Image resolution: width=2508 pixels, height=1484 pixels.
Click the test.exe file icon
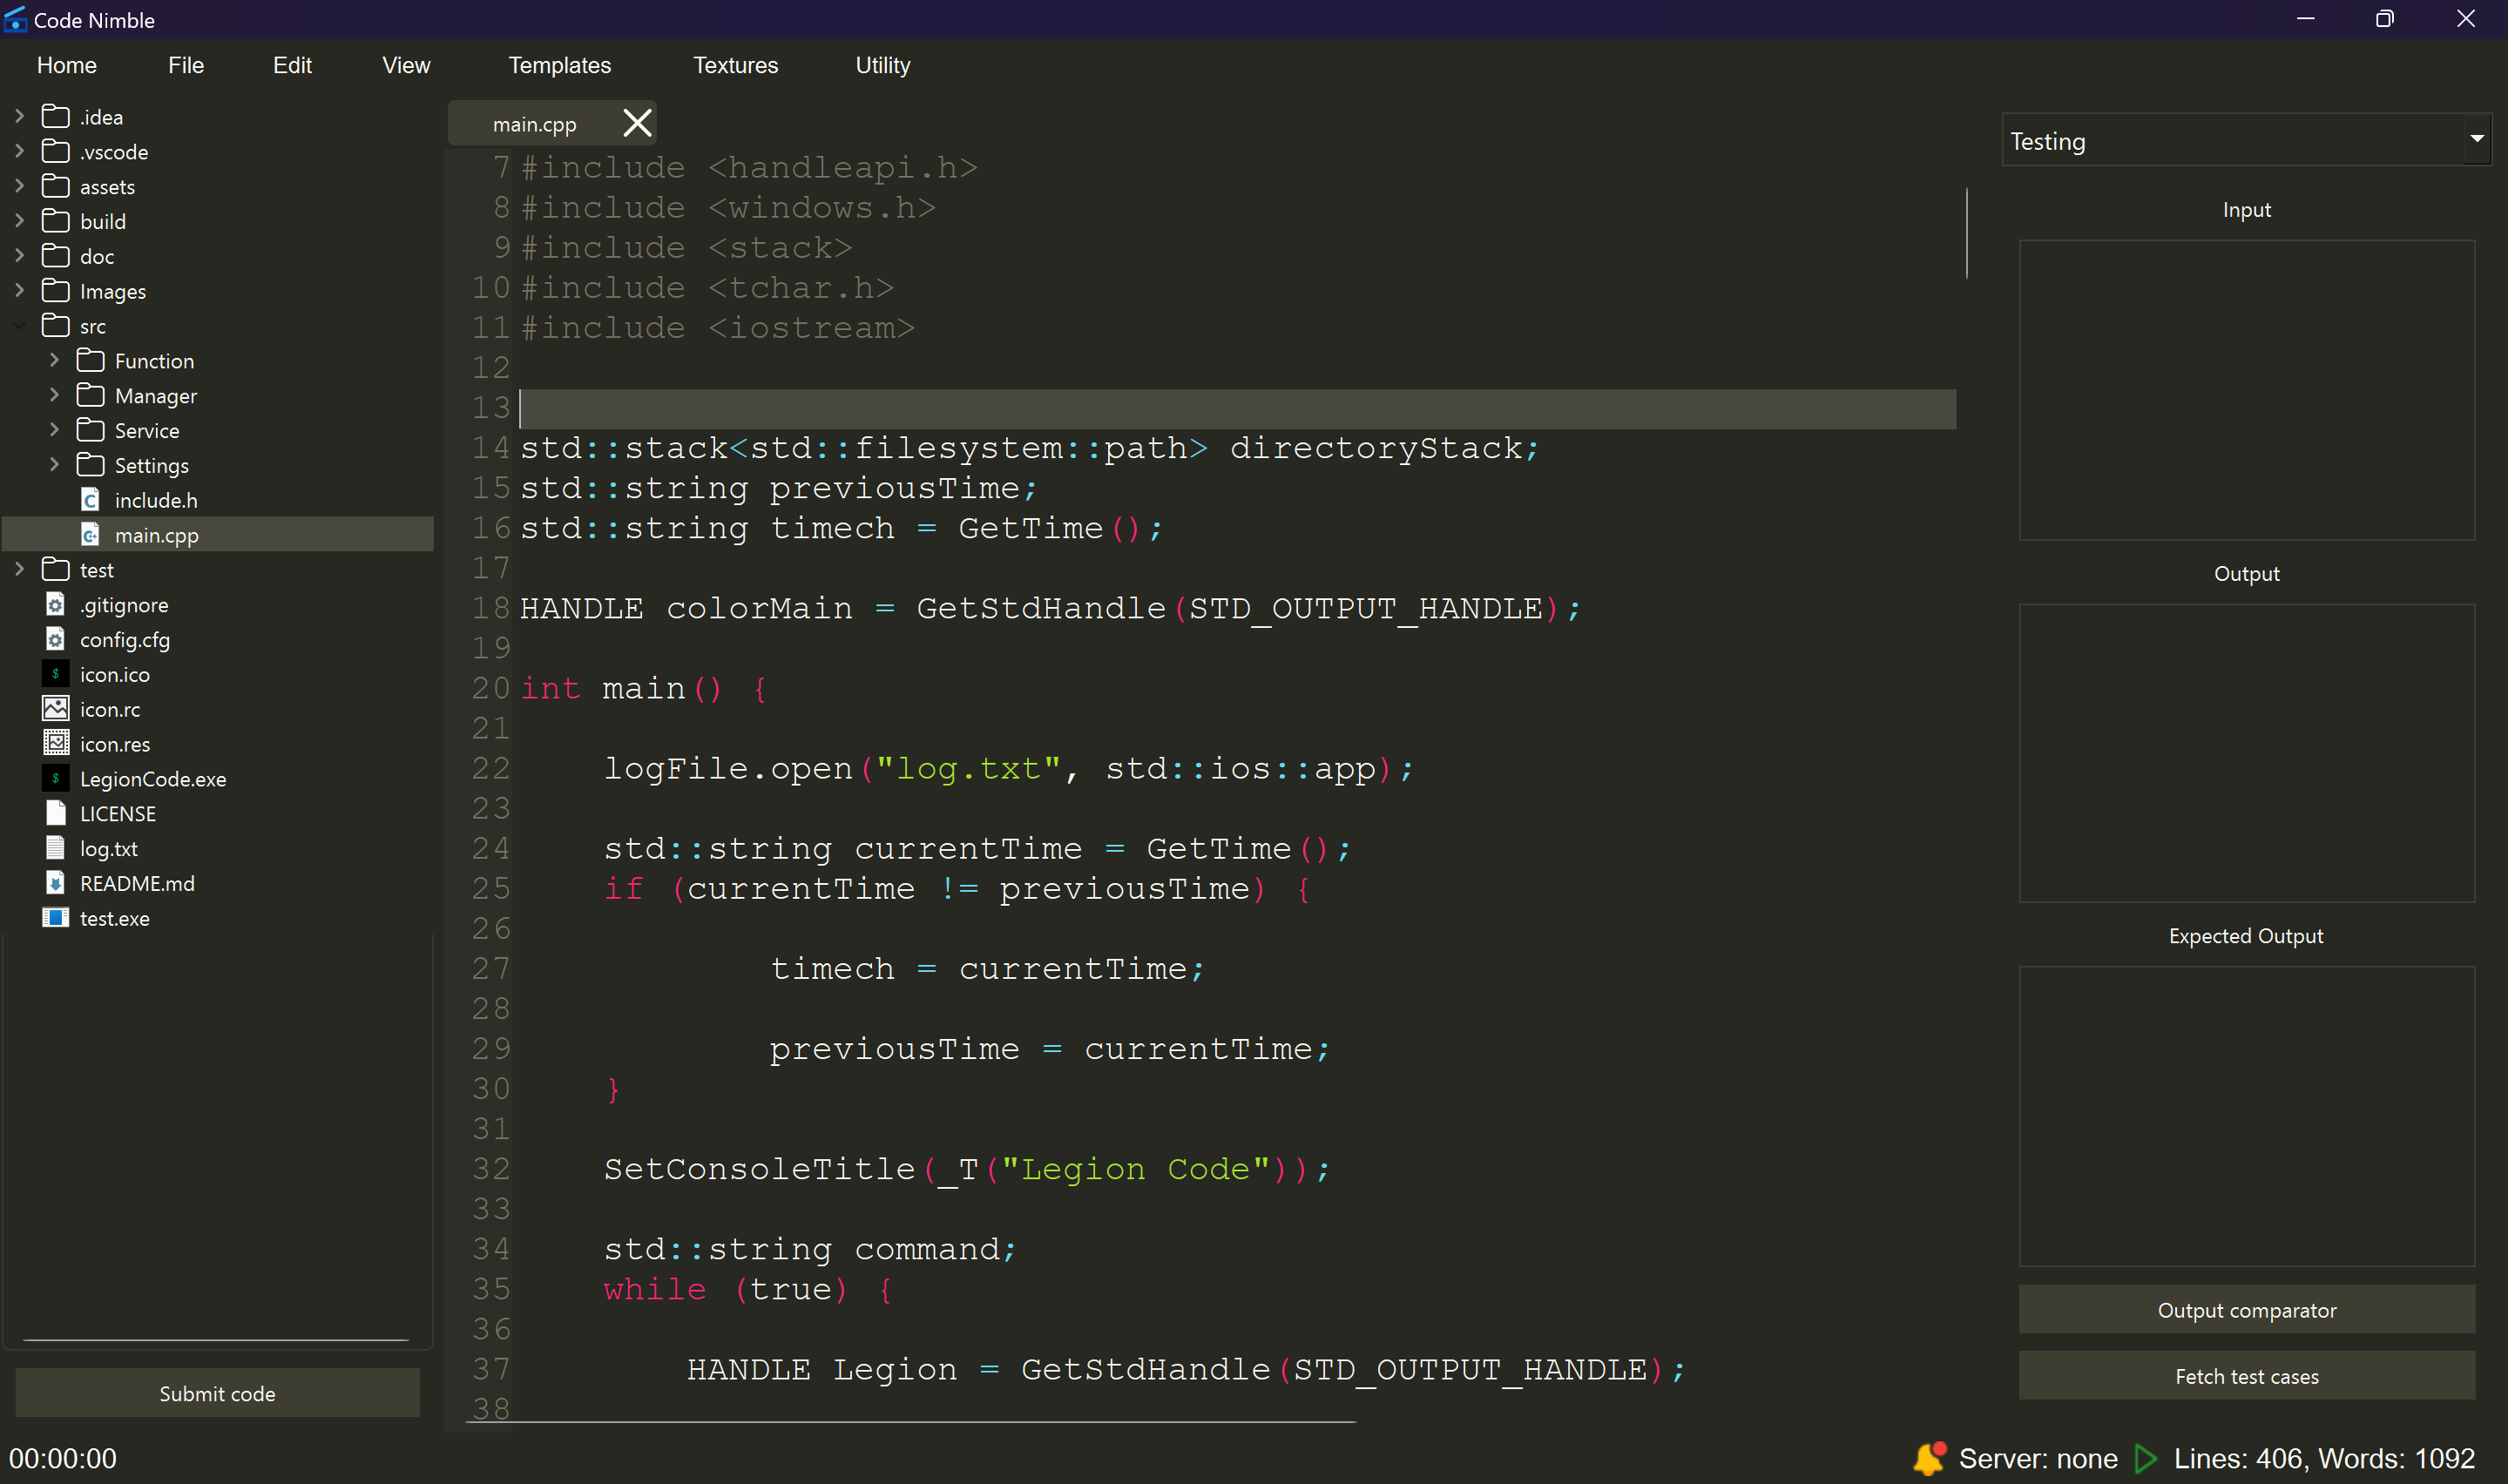click(x=56, y=918)
